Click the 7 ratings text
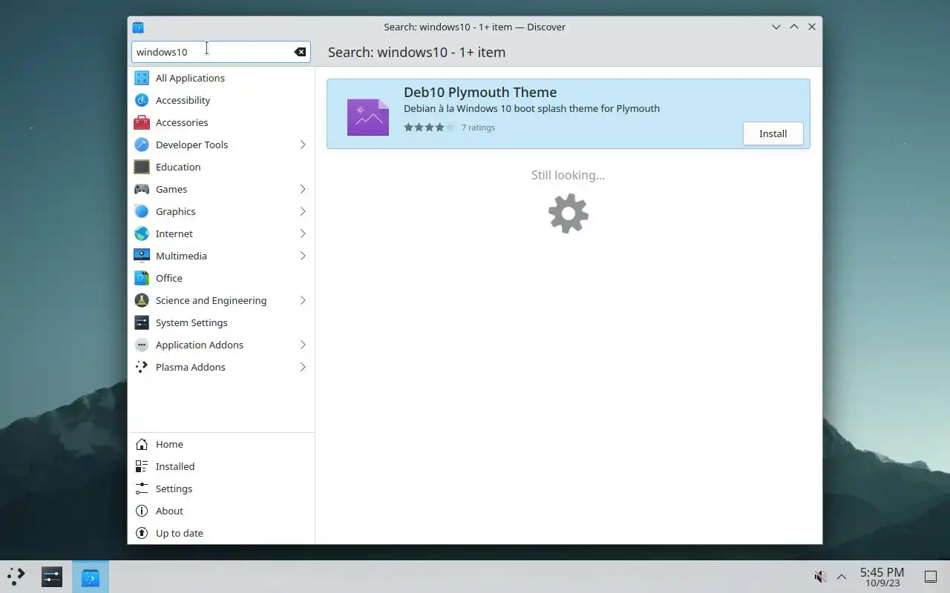950x593 pixels. [x=478, y=127]
